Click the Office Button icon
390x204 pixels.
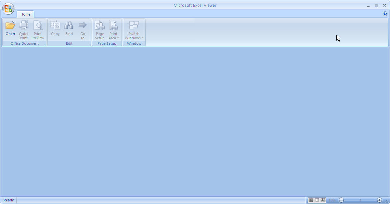coord(8,9)
